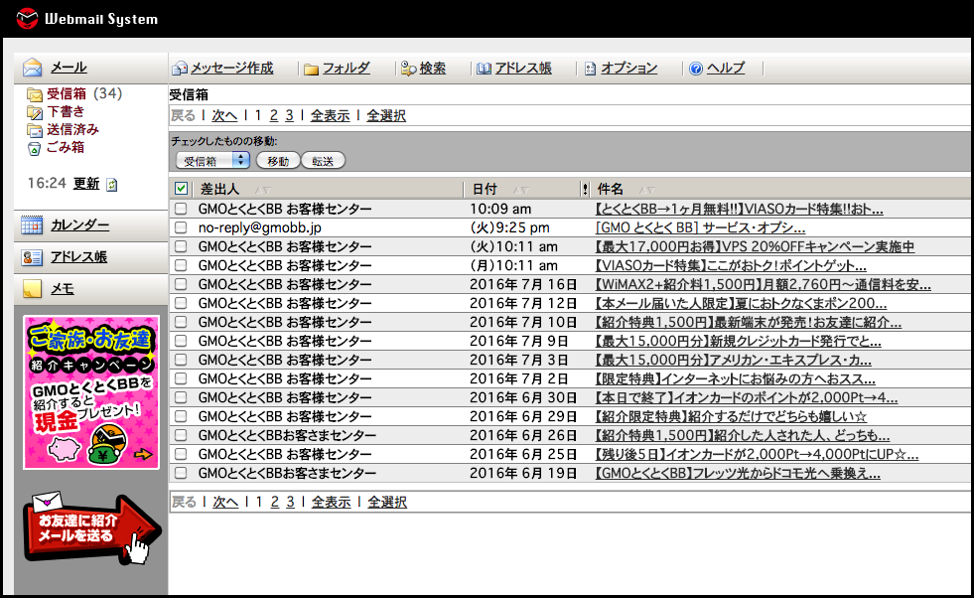
Task: Click the アドレス帳 sidebar contact icon
Action: (32, 256)
